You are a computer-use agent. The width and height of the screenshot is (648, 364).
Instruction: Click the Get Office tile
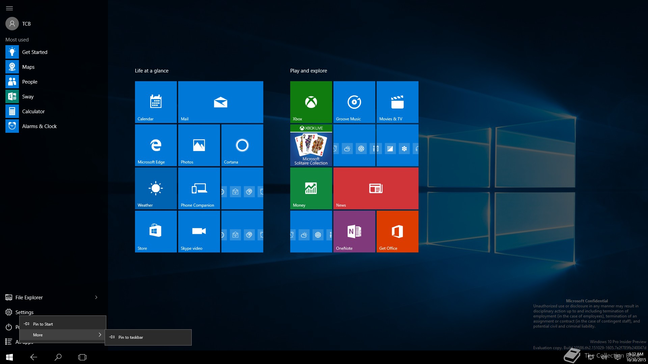pyautogui.click(x=397, y=231)
